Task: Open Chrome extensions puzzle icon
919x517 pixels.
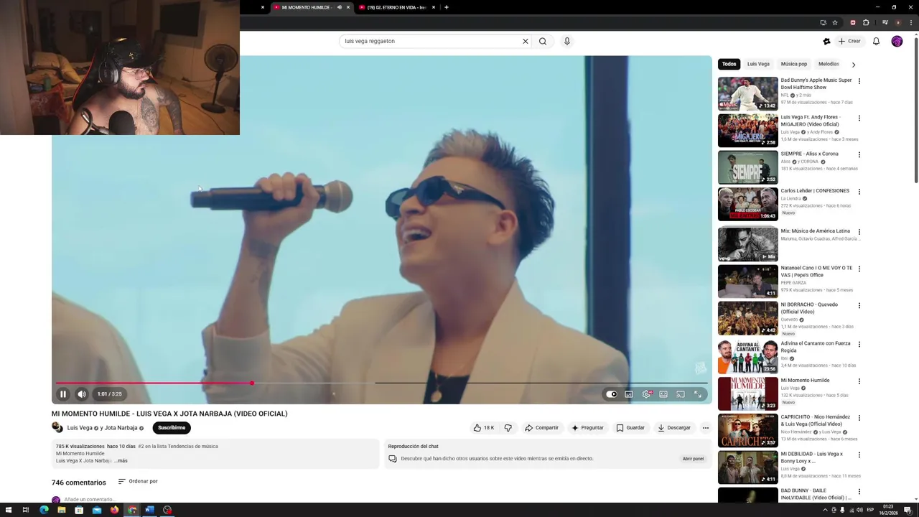Action: [866, 22]
